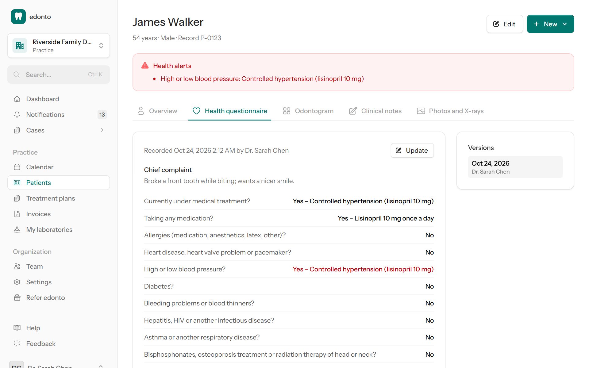Click the Invoices document icon
The height and width of the screenshot is (368, 589).
click(x=17, y=214)
